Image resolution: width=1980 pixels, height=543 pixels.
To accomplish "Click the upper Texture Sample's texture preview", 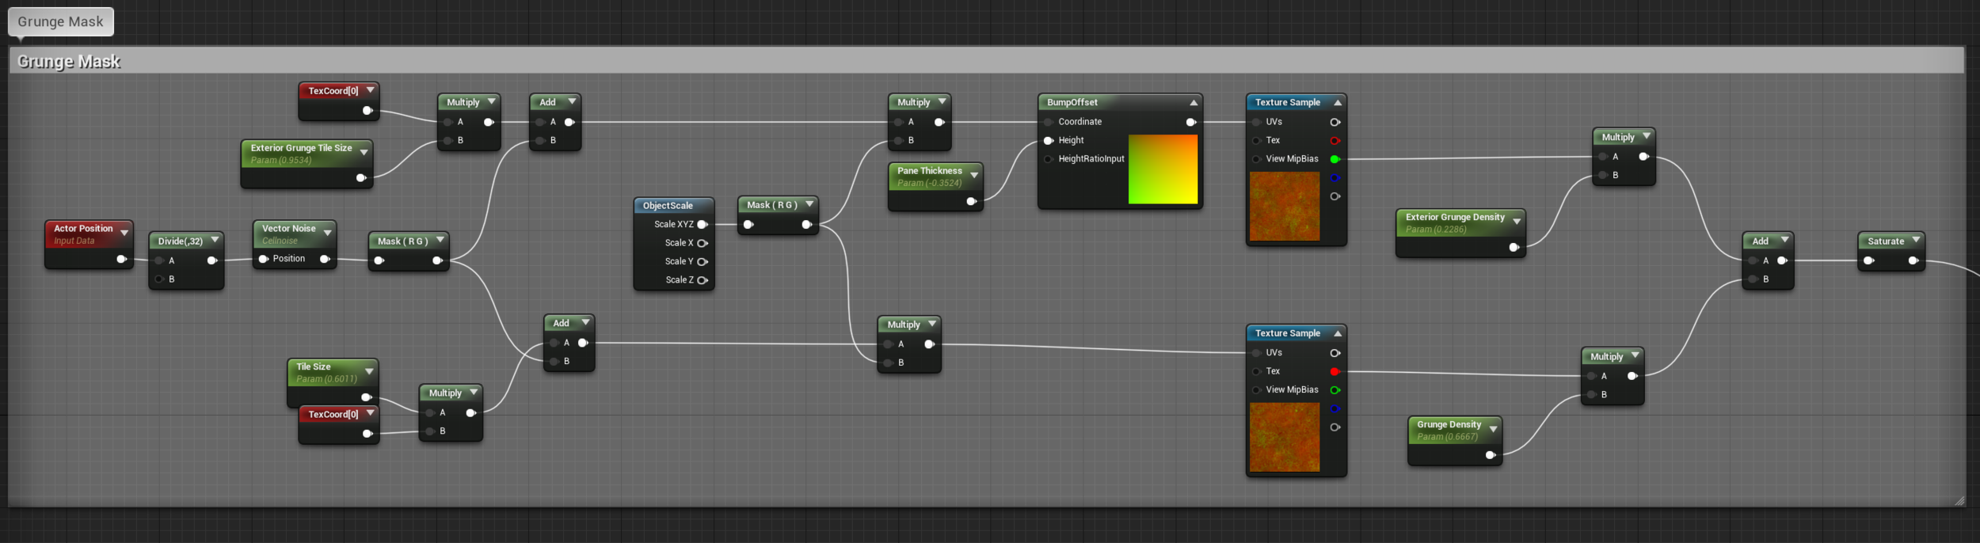I will pos(1285,207).
